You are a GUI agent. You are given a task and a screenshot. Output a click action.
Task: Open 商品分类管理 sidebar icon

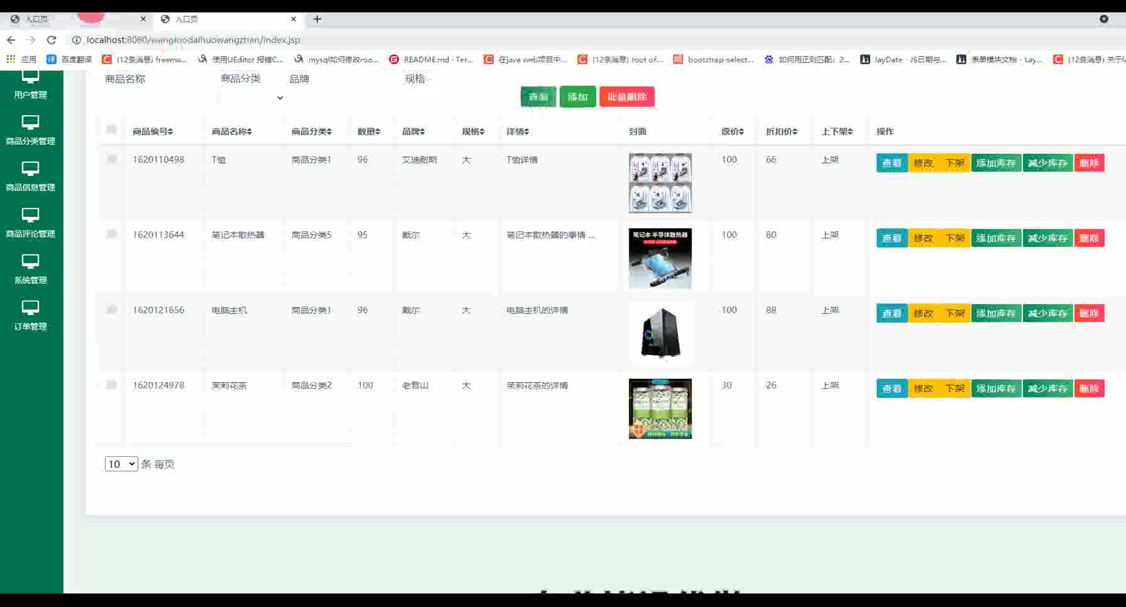point(30,122)
